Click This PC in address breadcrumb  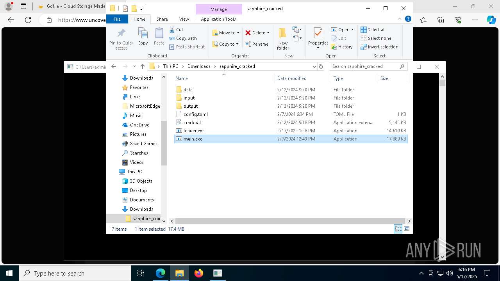tap(171, 66)
